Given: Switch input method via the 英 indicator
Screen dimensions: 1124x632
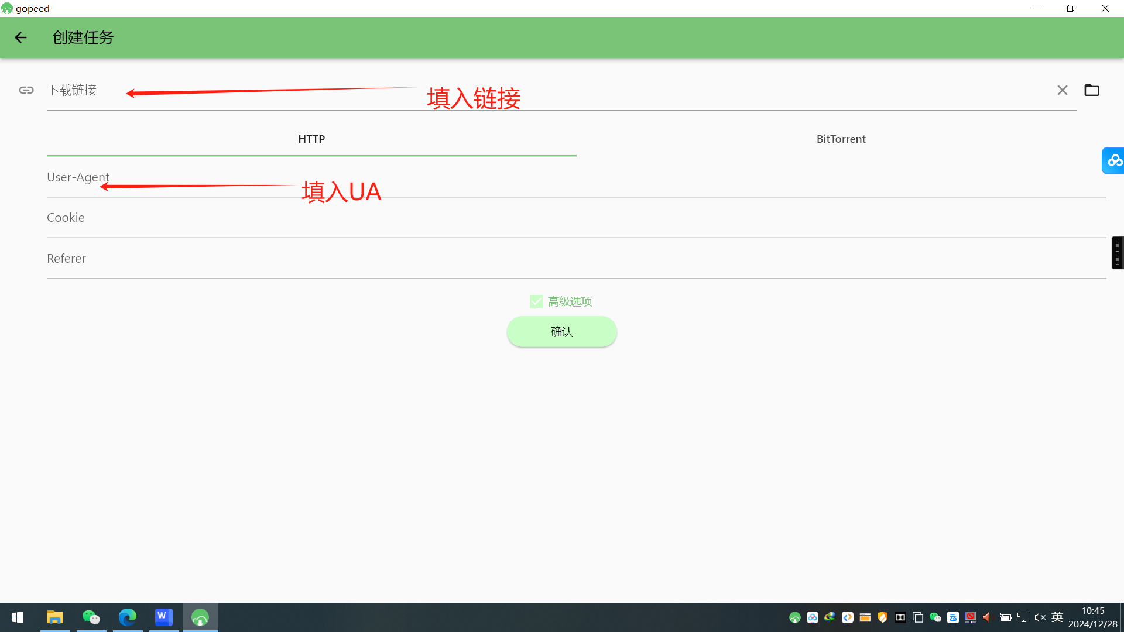Looking at the screenshot, I should (x=1057, y=617).
